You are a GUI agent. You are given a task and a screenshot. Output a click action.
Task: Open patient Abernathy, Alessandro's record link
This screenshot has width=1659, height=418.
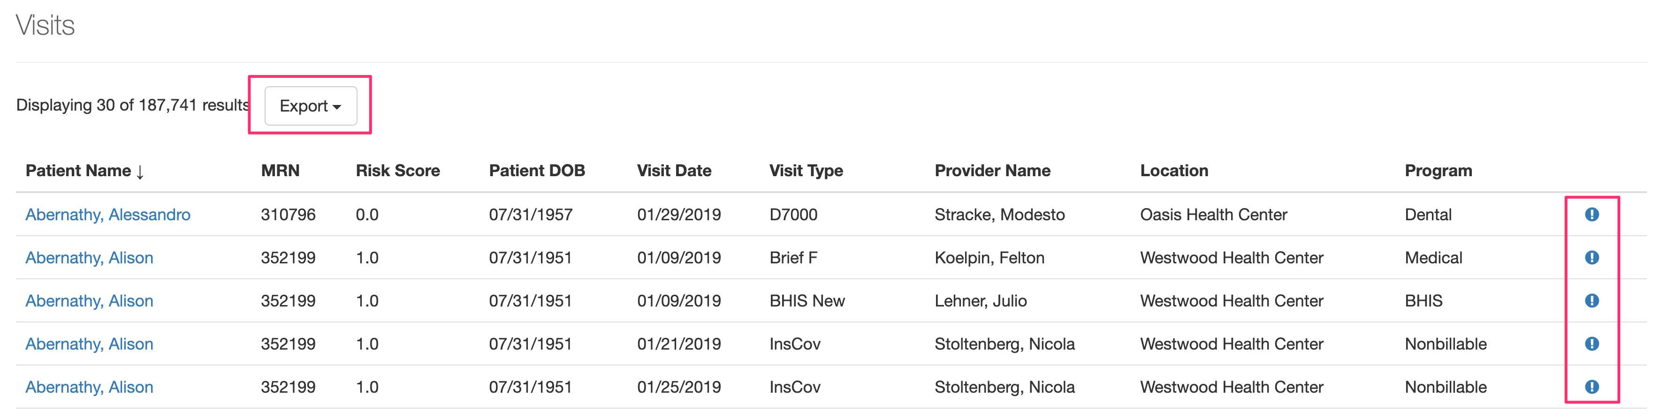(x=107, y=214)
